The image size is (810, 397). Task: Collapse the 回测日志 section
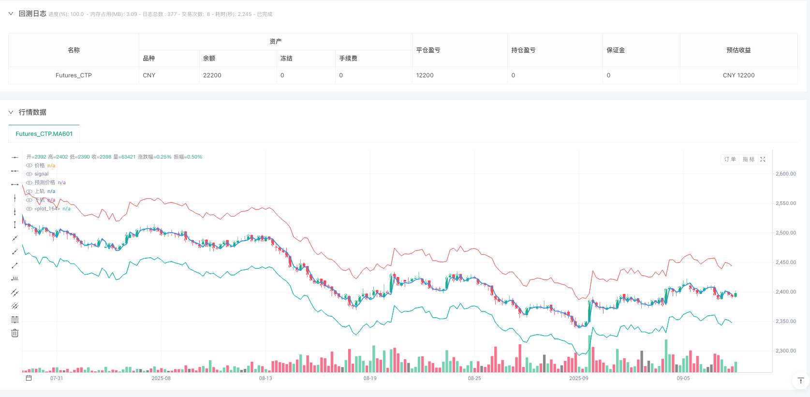click(11, 14)
